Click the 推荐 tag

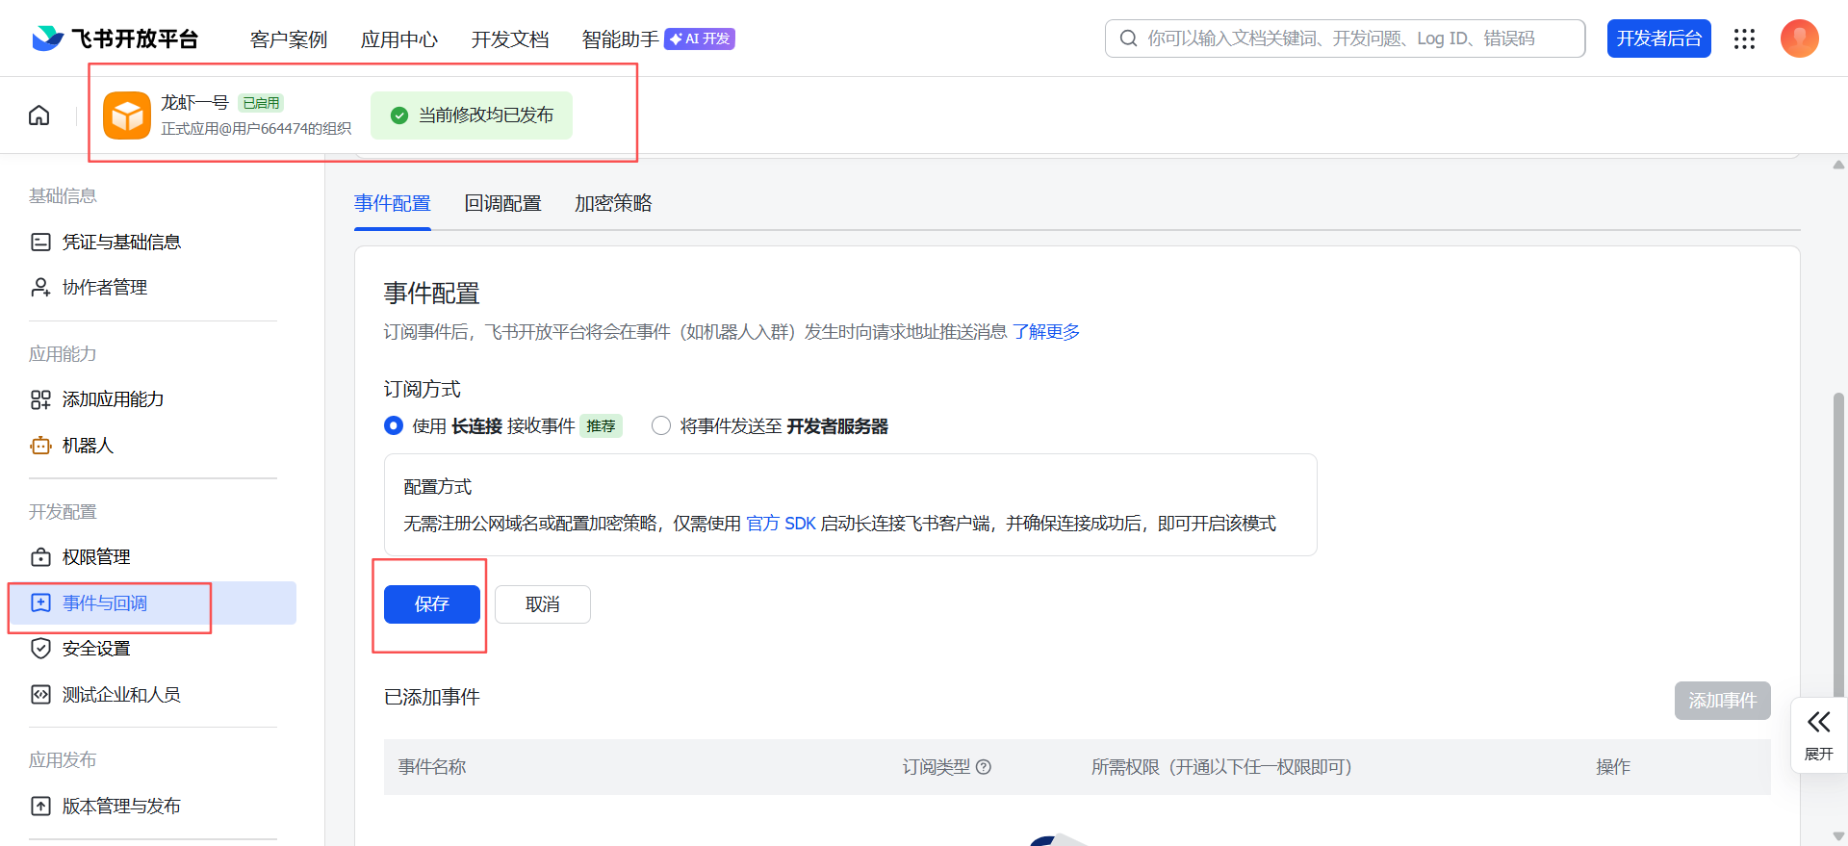[601, 426]
